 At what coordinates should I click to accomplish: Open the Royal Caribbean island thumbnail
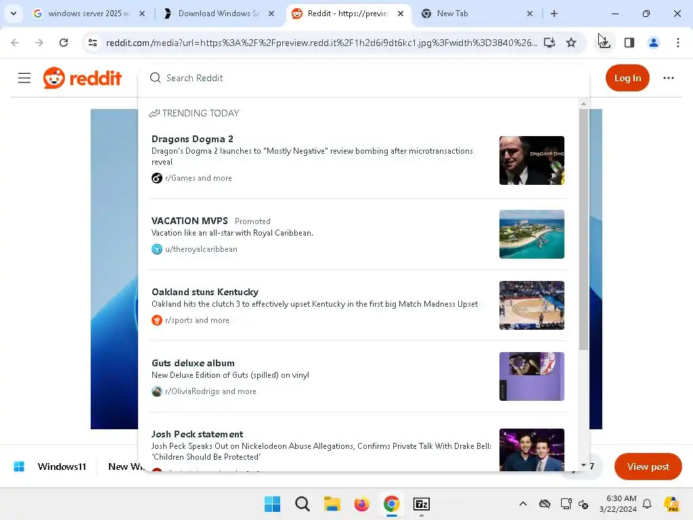[532, 234]
